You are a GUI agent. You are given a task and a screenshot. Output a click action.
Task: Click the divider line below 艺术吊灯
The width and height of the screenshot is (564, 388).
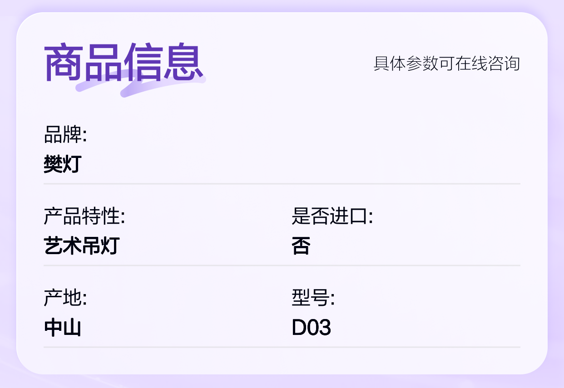(282, 265)
